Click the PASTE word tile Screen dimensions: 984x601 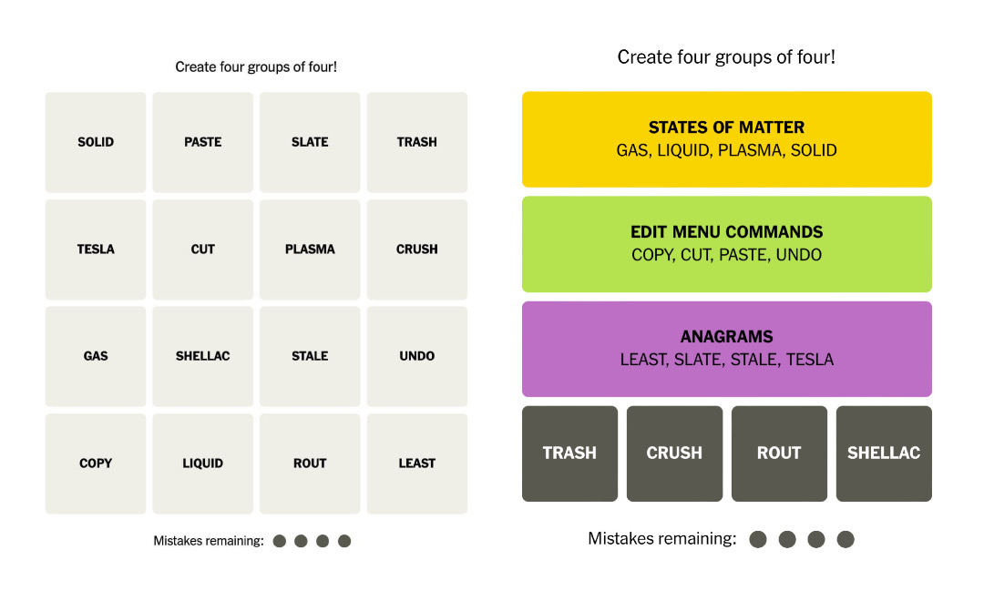[x=202, y=142]
